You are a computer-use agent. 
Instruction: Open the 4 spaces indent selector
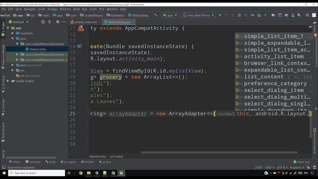(297, 167)
